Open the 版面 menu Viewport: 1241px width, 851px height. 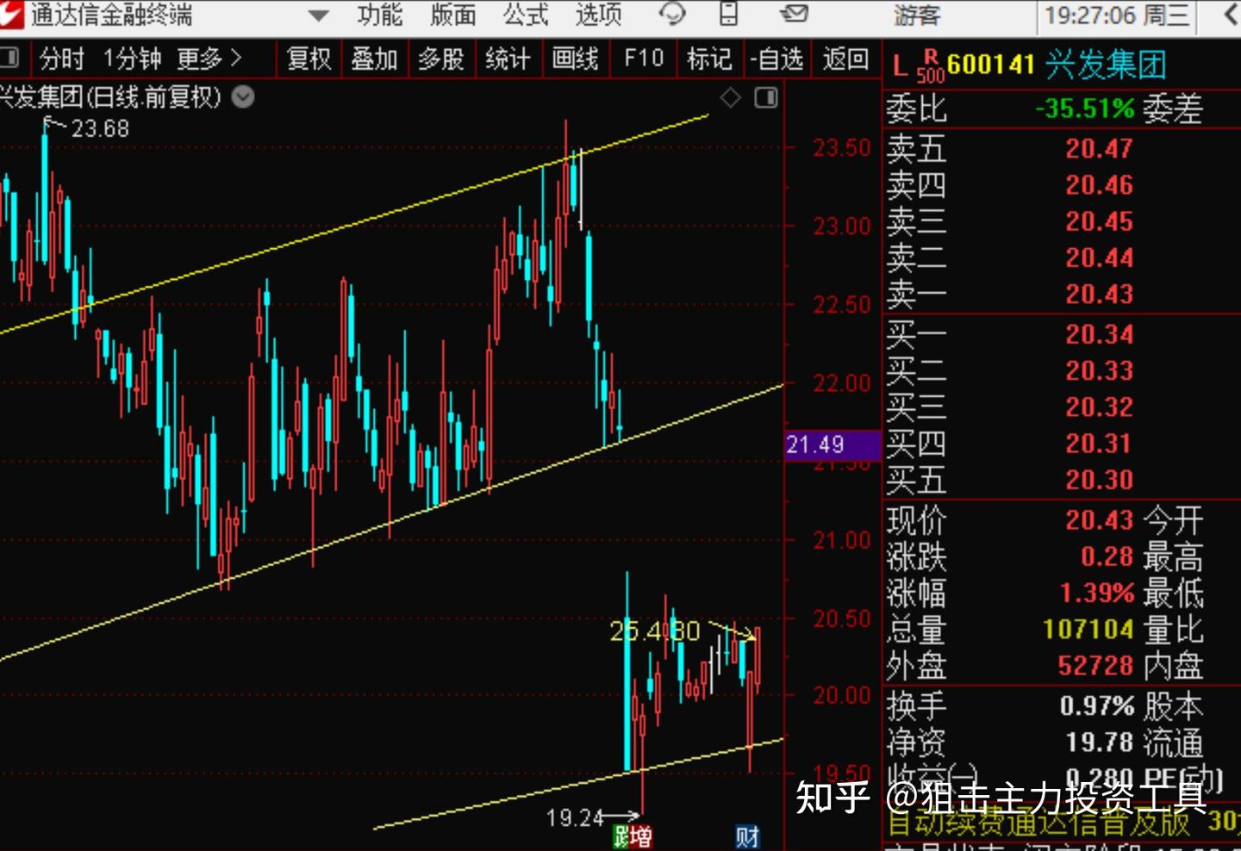click(452, 15)
